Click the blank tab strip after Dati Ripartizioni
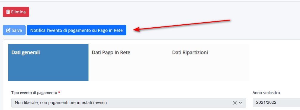The image size is (300, 110). click(x=275, y=62)
